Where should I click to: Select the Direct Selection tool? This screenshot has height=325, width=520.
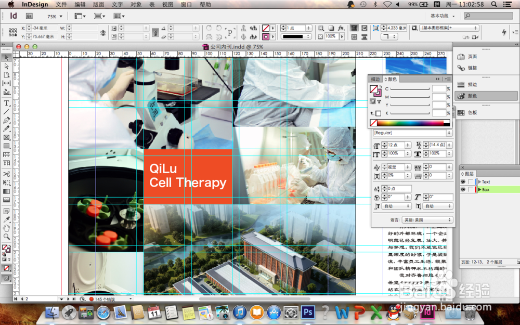coord(6,67)
